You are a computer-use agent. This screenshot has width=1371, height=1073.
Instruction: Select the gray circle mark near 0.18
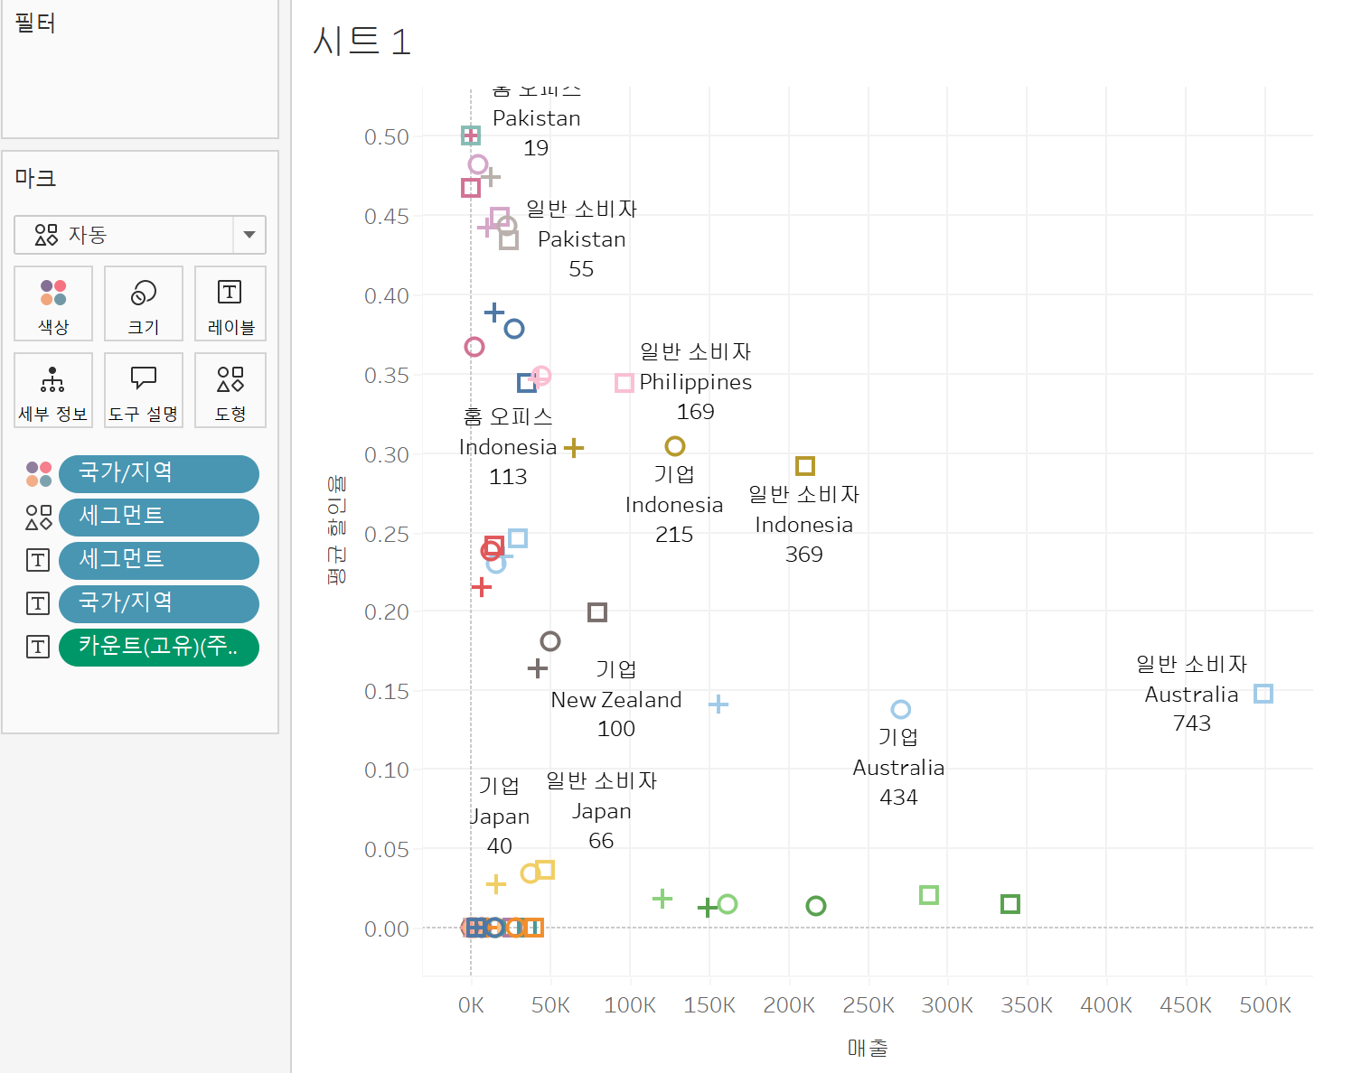tap(550, 641)
